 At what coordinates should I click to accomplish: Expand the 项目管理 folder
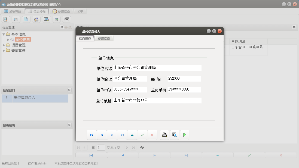pyautogui.click(x=4, y=45)
